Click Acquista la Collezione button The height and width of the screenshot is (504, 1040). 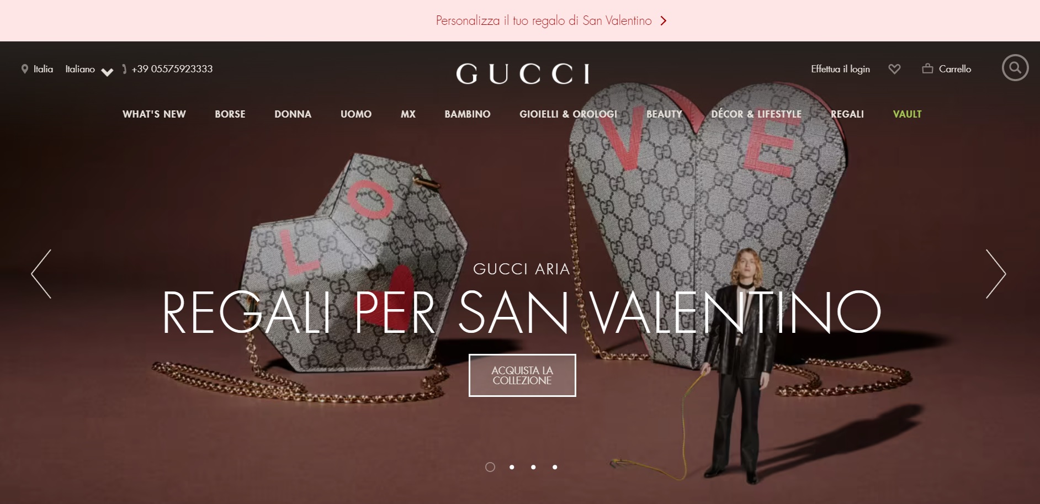click(522, 375)
